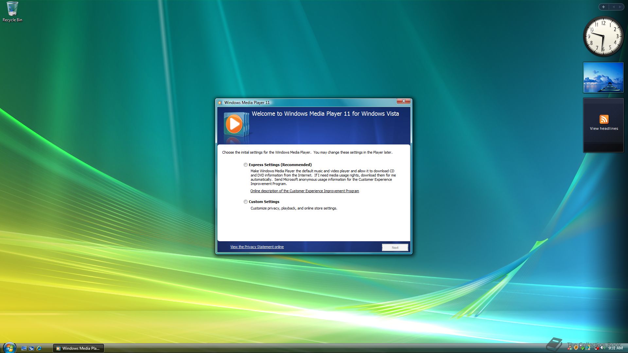Open the Recycle Bin desktop icon
The height and width of the screenshot is (353, 628).
click(x=12, y=12)
